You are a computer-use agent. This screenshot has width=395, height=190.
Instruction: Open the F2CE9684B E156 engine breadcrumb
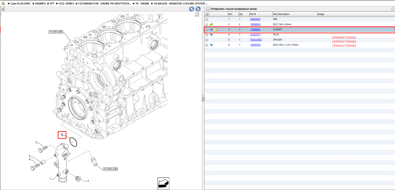105,4
